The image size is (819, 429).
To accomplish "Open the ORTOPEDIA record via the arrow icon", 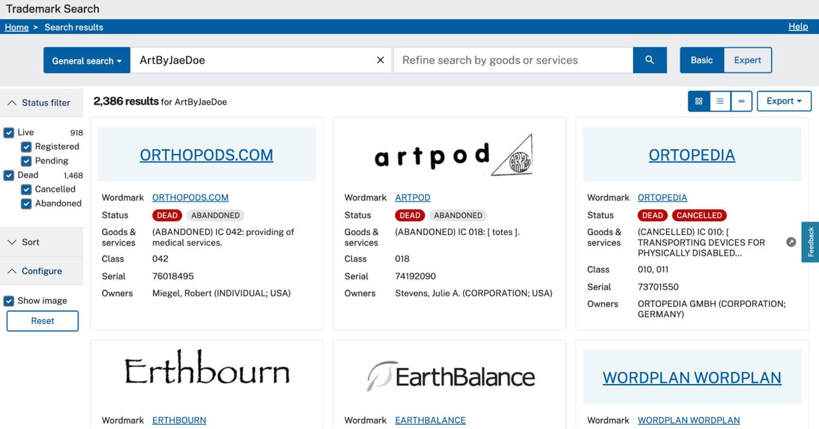I will coord(791,242).
